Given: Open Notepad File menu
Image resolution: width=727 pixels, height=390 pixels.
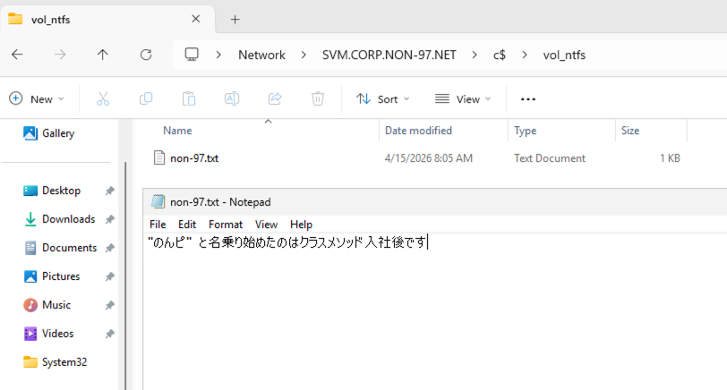Looking at the screenshot, I should click(x=158, y=225).
